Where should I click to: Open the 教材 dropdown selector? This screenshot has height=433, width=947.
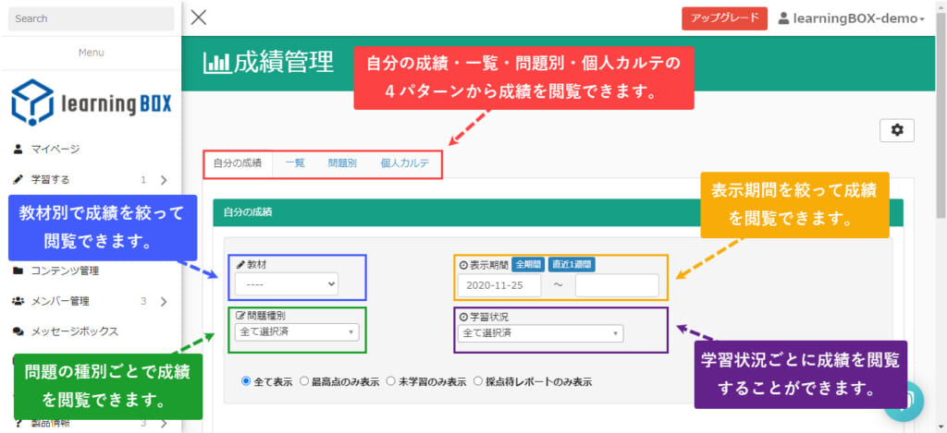[x=287, y=283]
